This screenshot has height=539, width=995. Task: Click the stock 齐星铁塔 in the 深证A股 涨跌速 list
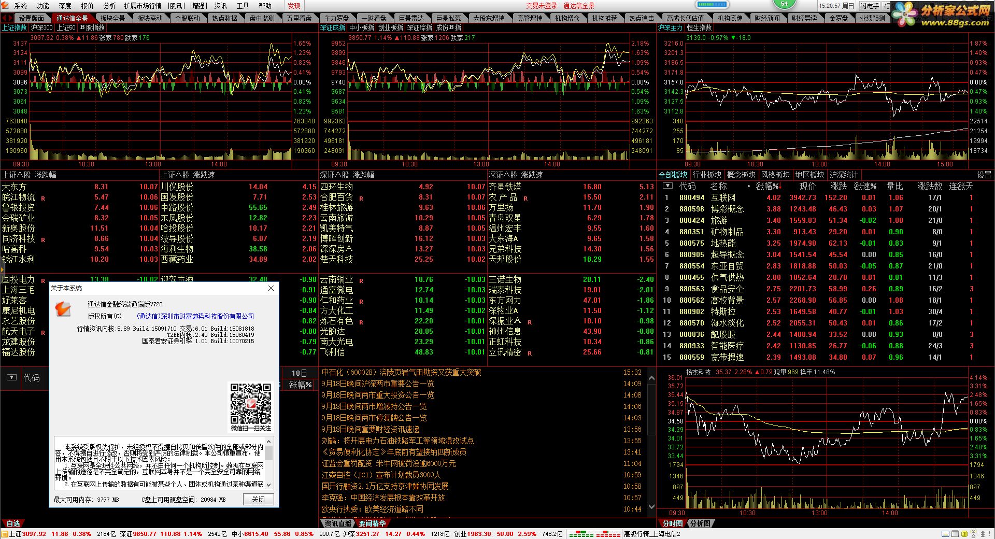[505, 187]
